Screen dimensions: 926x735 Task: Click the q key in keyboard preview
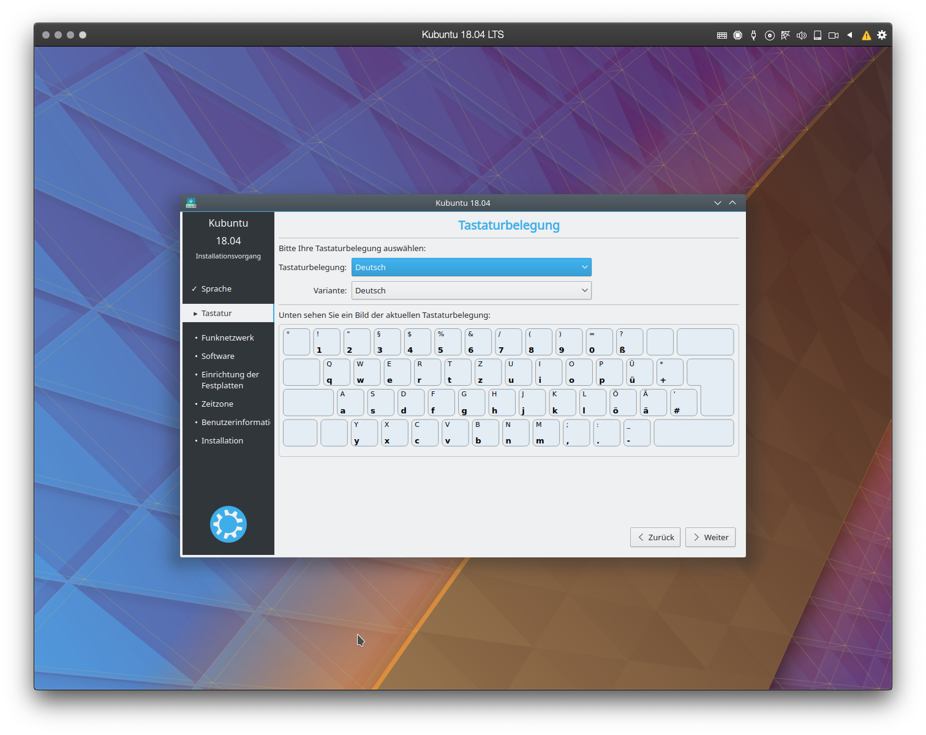tap(337, 372)
